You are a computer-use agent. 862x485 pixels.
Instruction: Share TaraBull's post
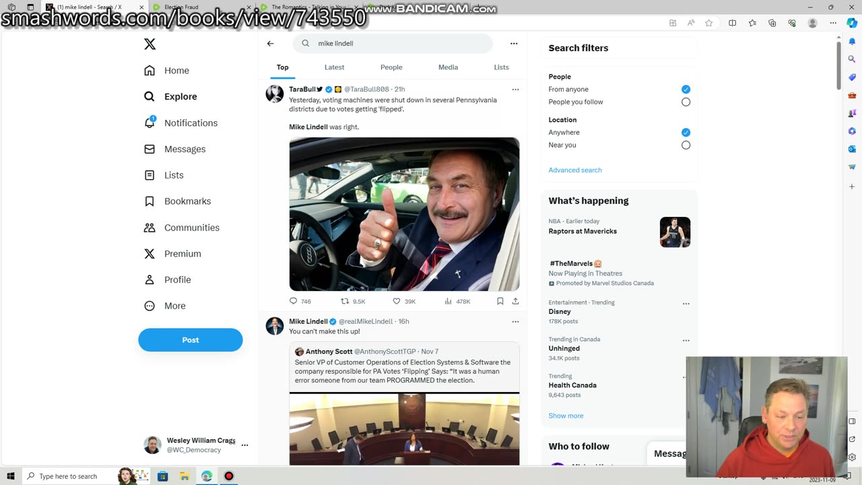pos(515,301)
